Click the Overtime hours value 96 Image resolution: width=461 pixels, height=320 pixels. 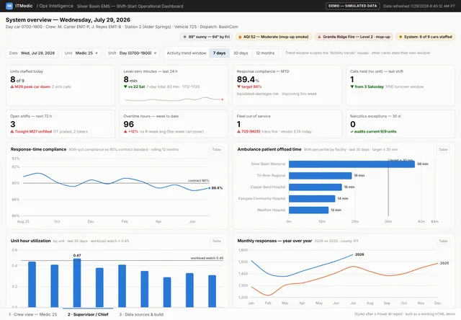pos(129,125)
